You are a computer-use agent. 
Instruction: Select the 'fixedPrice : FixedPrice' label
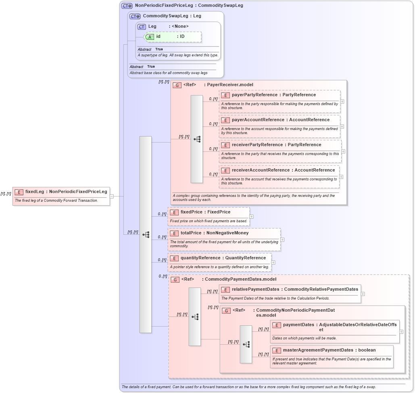pyautogui.click(x=205, y=212)
